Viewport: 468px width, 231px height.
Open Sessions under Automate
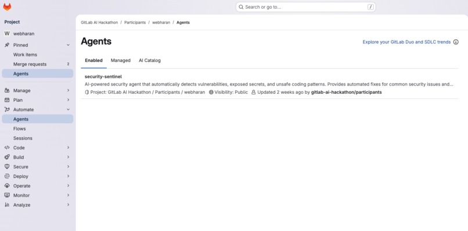(37, 138)
